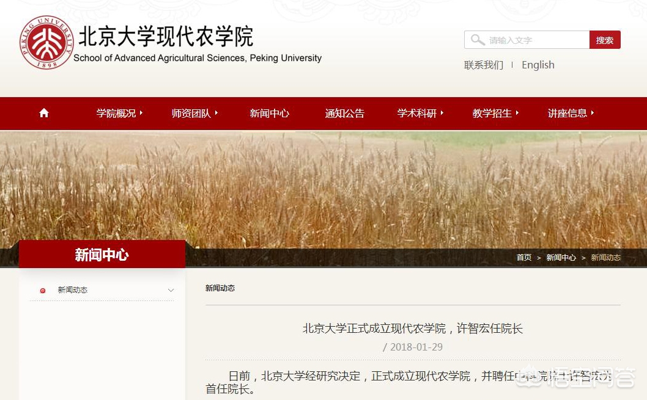Collapse the 新闻动态 sidebar chevron
This screenshot has height=400, width=647.
point(171,290)
